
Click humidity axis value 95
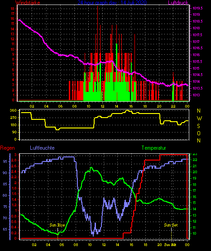5,161
